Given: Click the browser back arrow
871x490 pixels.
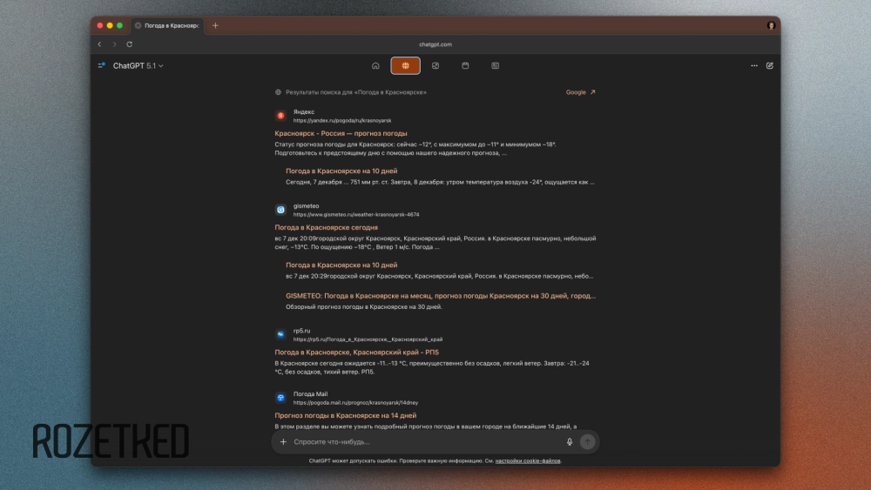Looking at the screenshot, I should [99, 44].
